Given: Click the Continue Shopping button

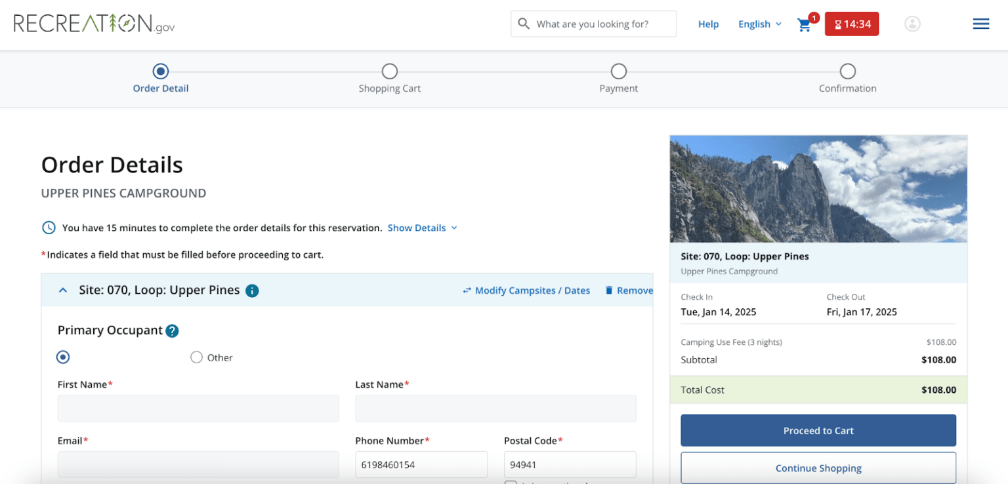Looking at the screenshot, I should (818, 468).
